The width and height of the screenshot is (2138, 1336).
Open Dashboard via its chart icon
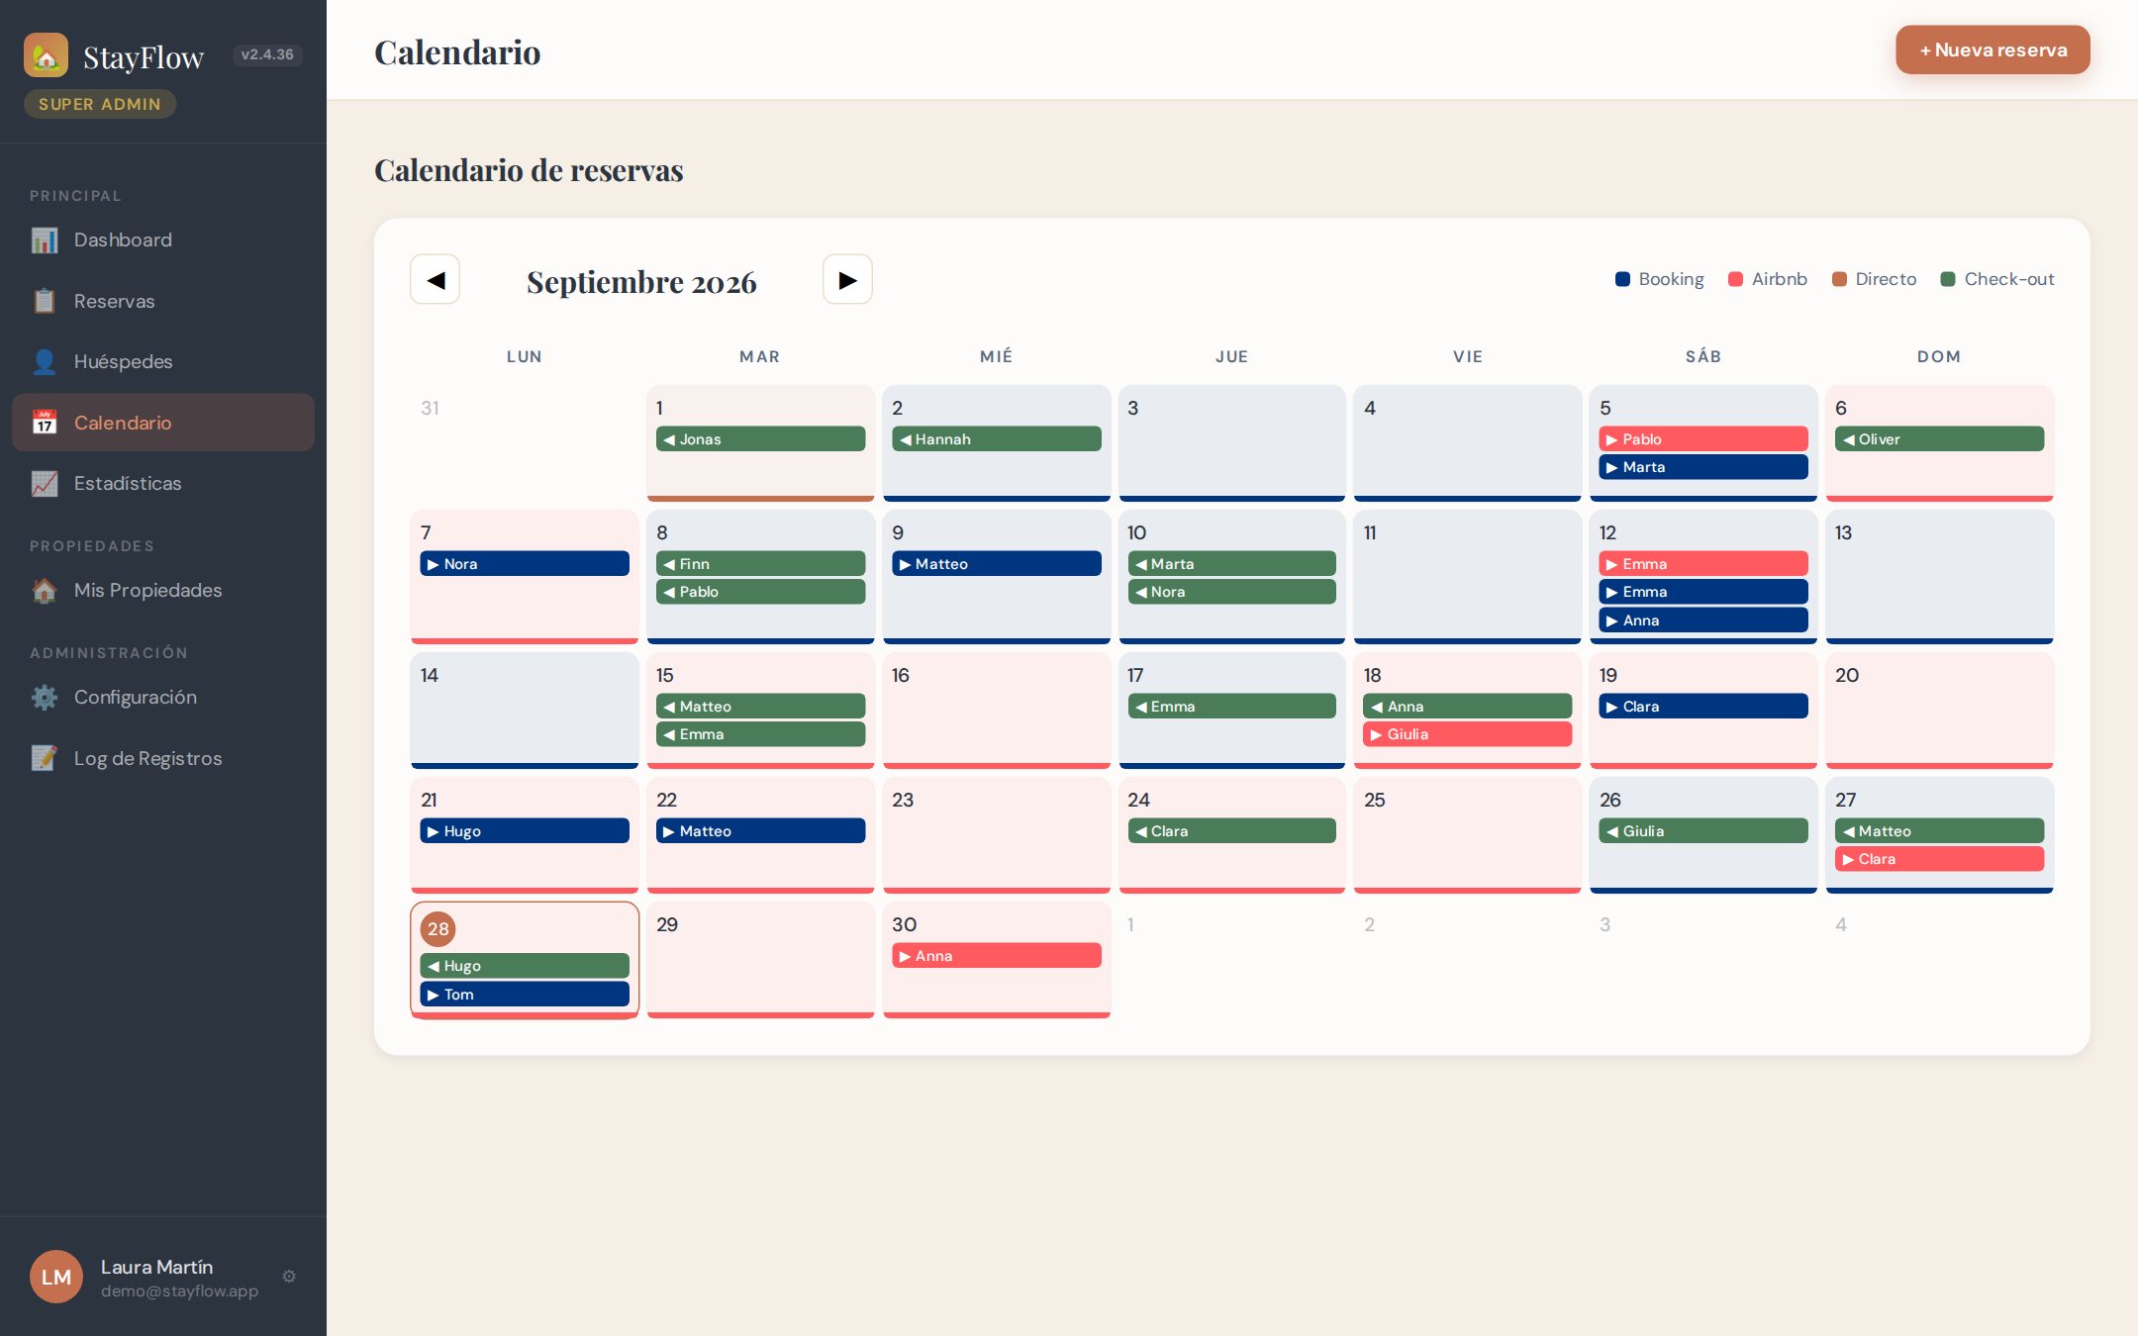click(45, 240)
